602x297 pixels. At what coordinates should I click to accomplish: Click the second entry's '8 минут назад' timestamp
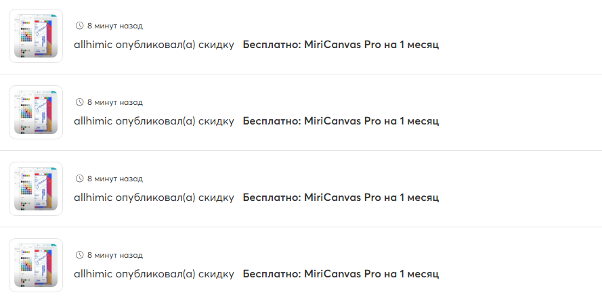point(114,102)
